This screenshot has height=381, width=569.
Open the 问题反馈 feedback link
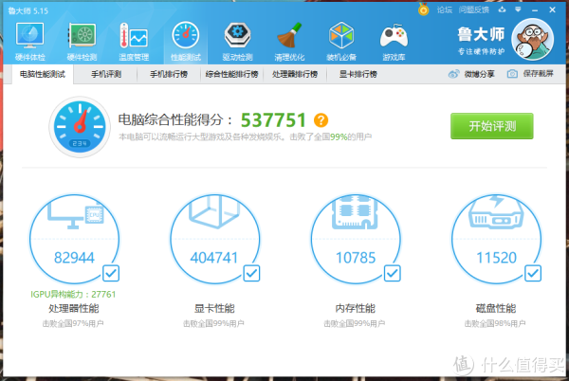pyautogui.click(x=474, y=9)
